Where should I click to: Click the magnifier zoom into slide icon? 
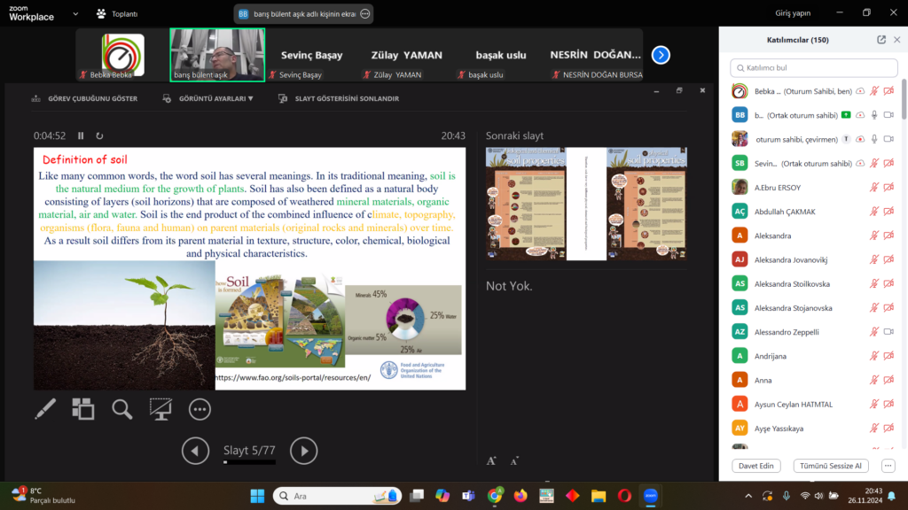click(121, 408)
